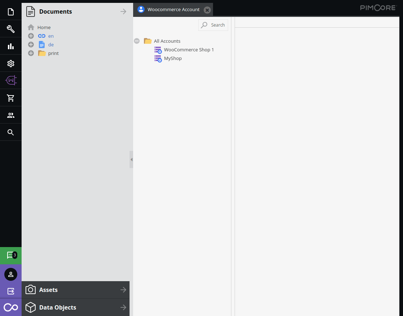Viewport: 403px width, 316px height.
Task: Open the Ecommerce shopping cart menu
Action: pyautogui.click(x=11, y=98)
